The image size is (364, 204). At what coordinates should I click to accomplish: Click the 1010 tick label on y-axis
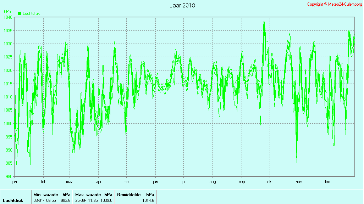coord(8,97)
